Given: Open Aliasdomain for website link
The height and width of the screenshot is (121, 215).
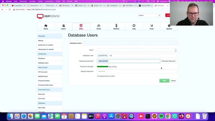Looking at the screenshot, I should [x=46, y=49].
